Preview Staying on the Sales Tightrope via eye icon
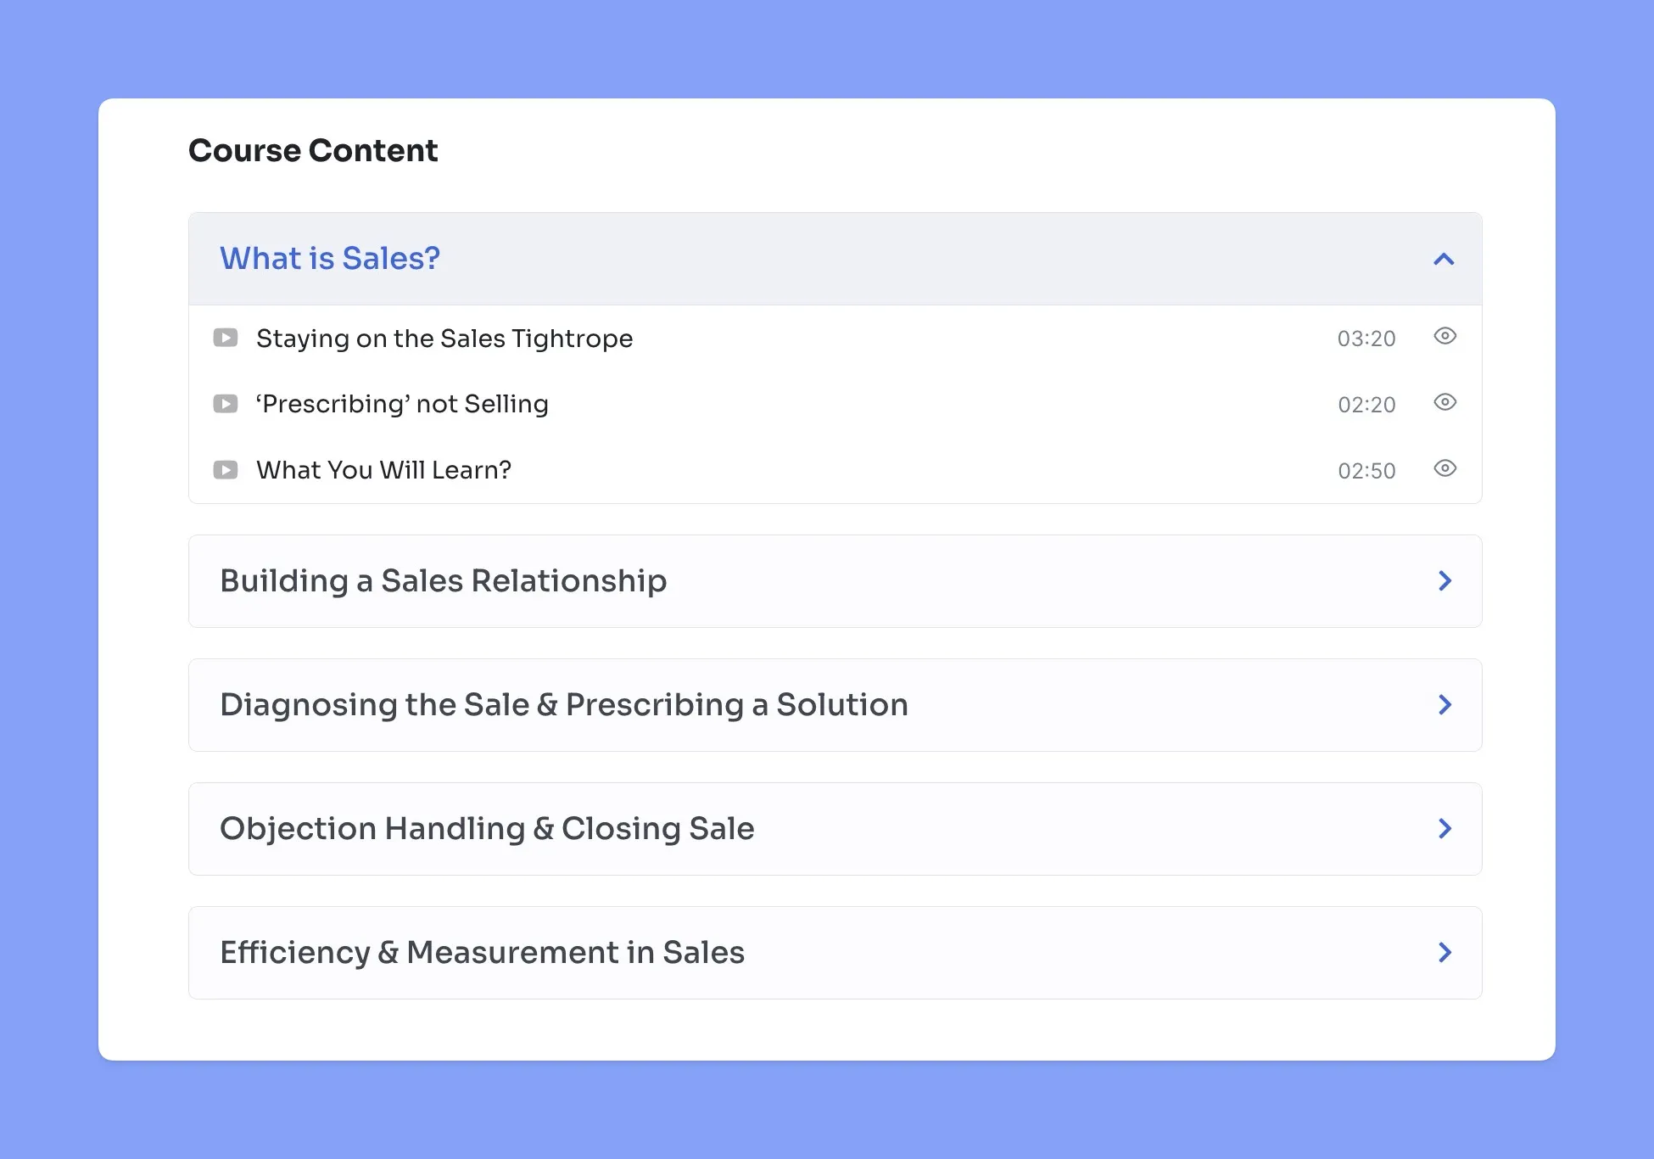The width and height of the screenshot is (1654, 1159). coord(1445,336)
